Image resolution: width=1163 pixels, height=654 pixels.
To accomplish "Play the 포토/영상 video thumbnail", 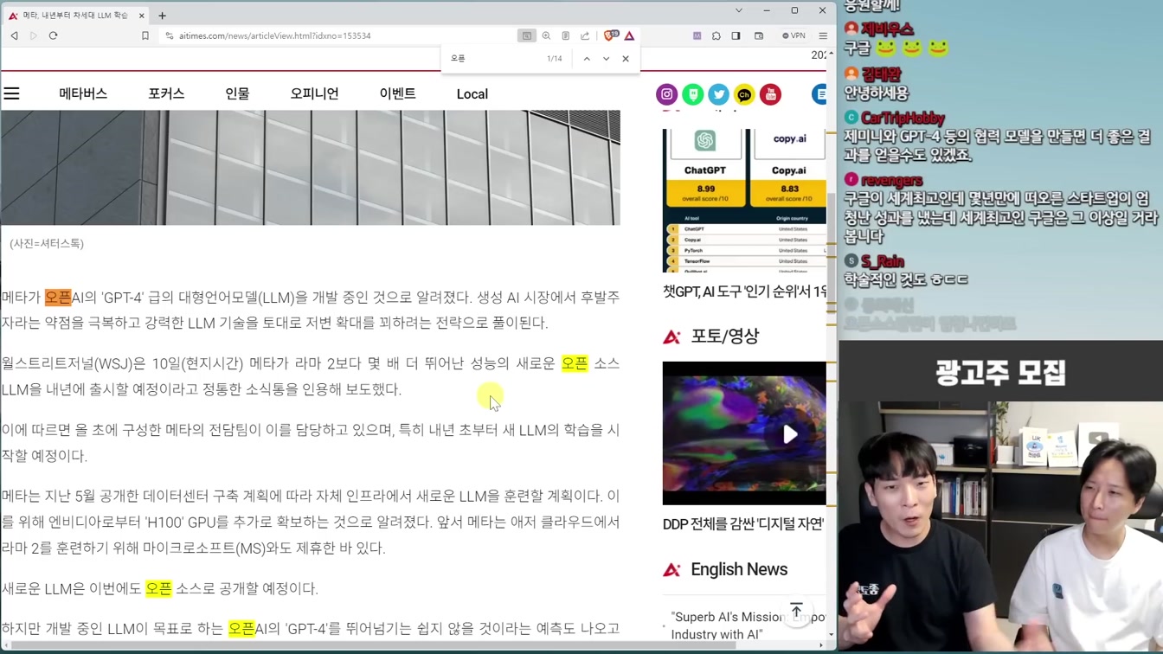I will pos(744,433).
